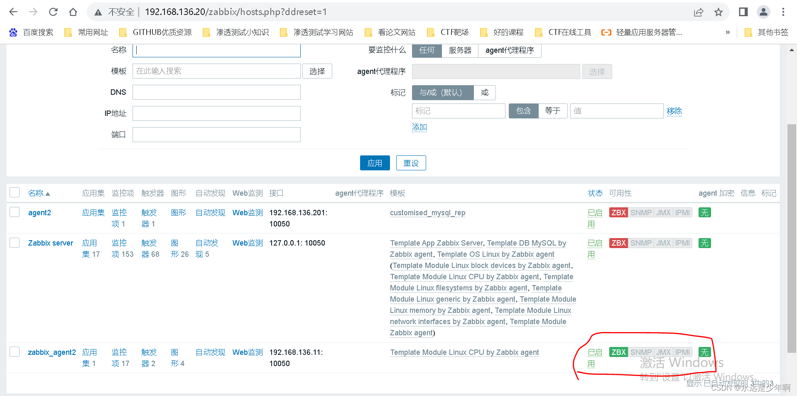Open the CTF靶场 bookmark folder
The image size is (797, 396).
point(448,32)
